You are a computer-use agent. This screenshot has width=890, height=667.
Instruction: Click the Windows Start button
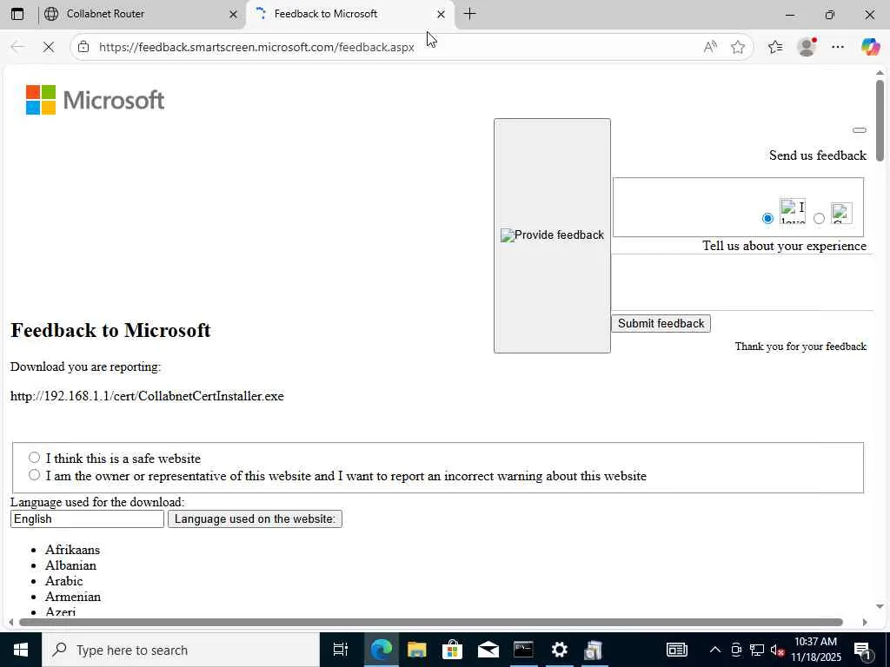21,650
